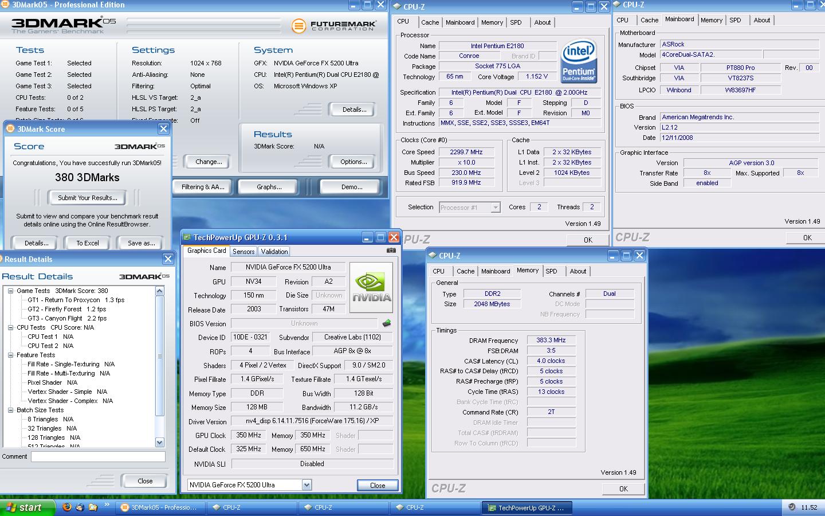Open the Windows Start menu

(27, 507)
